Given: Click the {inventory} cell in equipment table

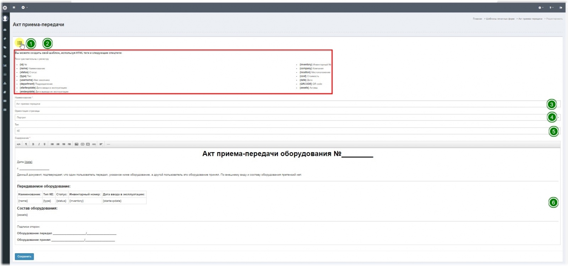Looking at the screenshot, I should tap(85, 201).
